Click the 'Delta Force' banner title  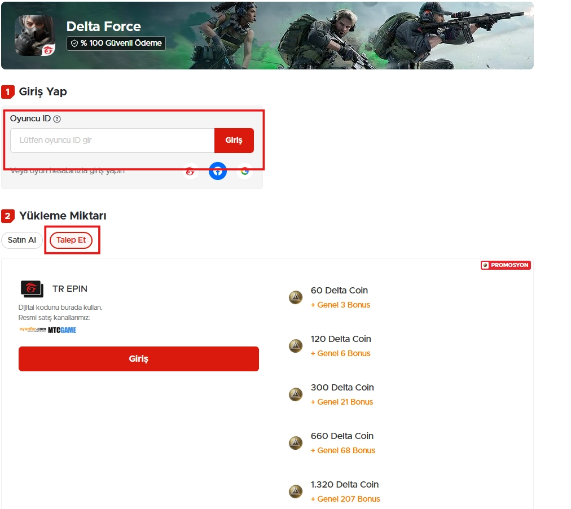103,26
